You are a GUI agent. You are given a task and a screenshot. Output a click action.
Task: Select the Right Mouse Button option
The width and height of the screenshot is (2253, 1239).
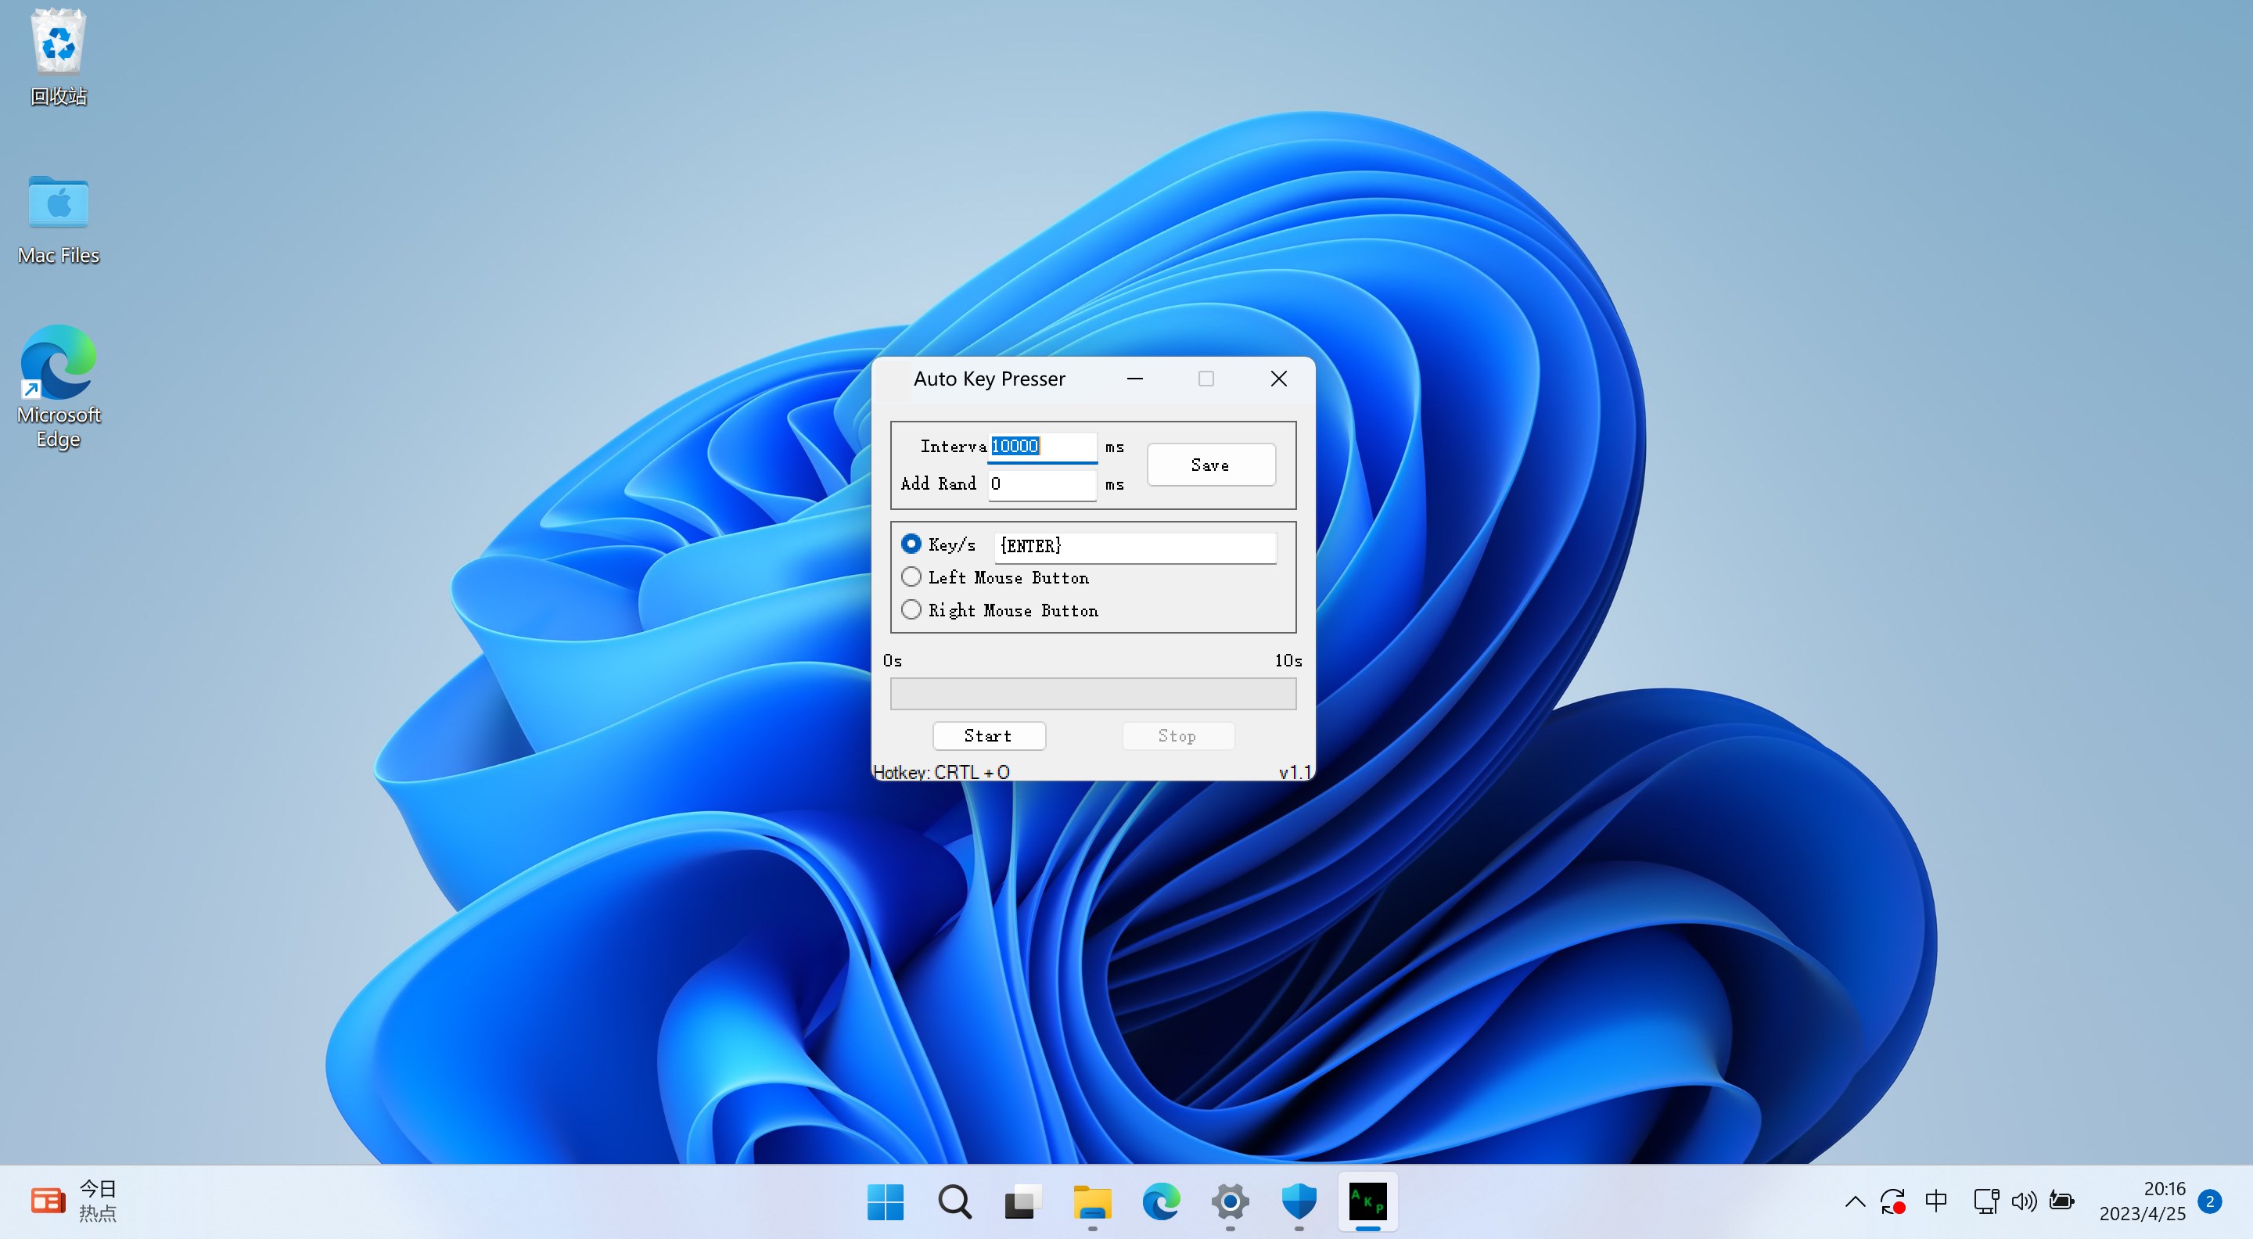pyautogui.click(x=911, y=609)
